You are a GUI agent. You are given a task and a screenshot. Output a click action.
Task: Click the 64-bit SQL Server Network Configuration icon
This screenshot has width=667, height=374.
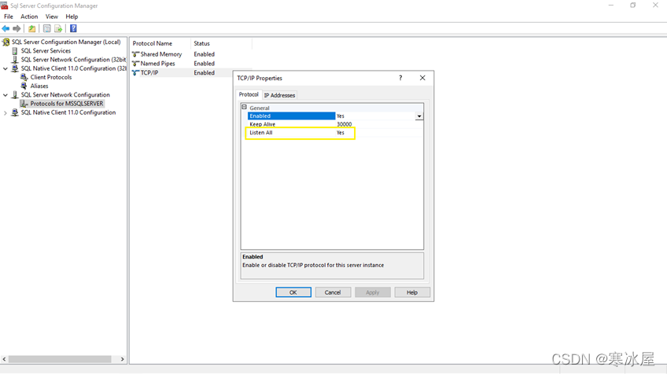tap(15, 95)
